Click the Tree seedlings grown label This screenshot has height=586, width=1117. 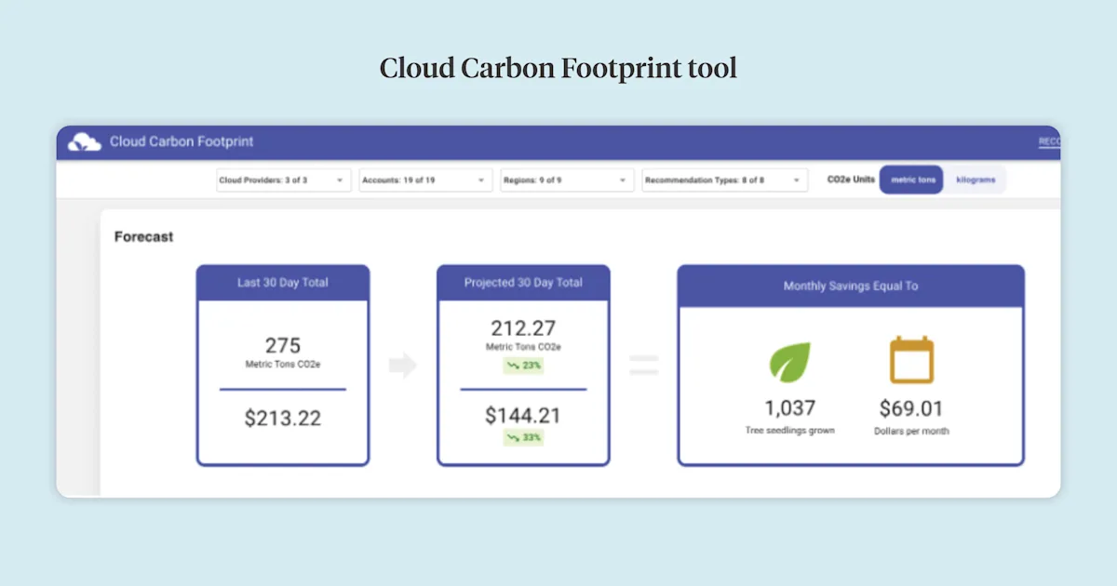pos(789,431)
